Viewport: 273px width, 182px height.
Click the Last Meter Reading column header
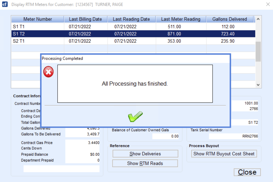[181, 19]
